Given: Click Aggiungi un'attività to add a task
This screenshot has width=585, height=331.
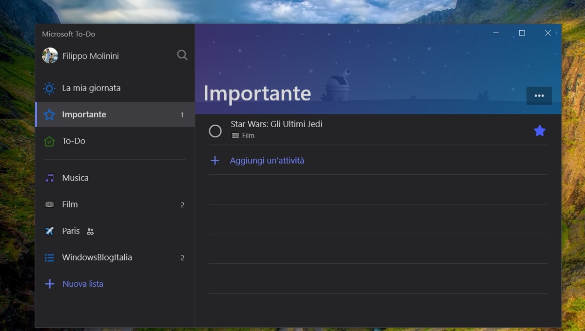Looking at the screenshot, I should pyautogui.click(x=267, y=161).
